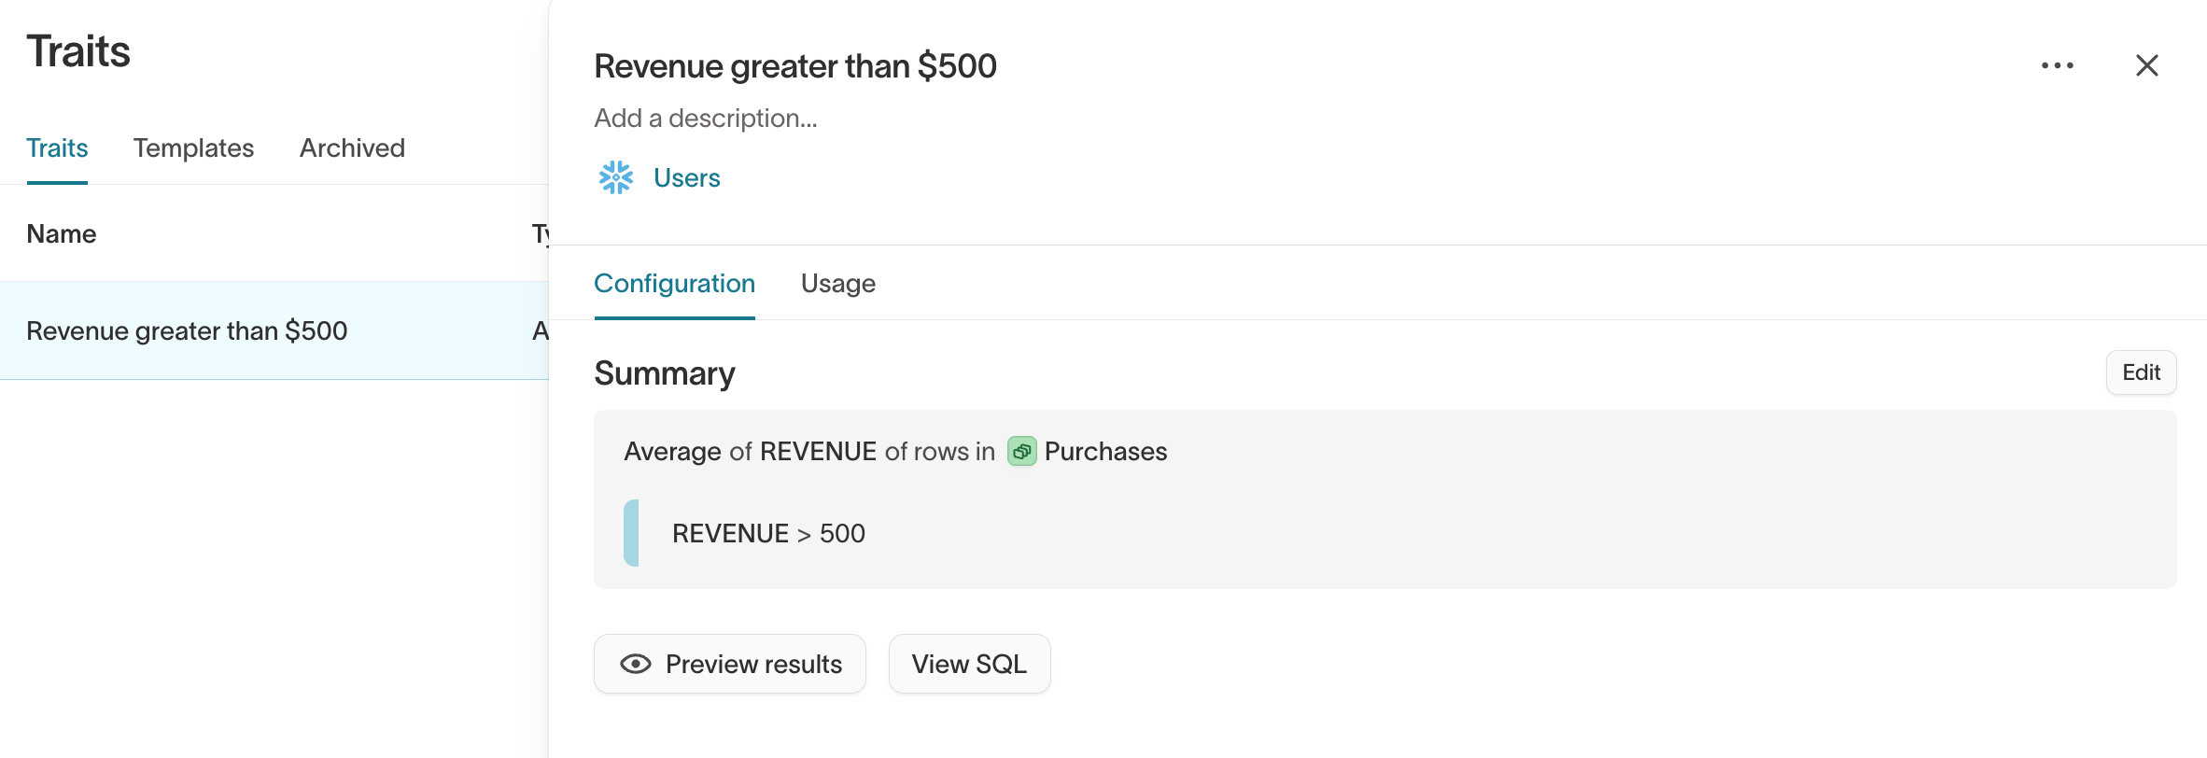This screenshot has width=2207, height=758.
Task: Click Add a description field
Action: click(x=706, y=119)
